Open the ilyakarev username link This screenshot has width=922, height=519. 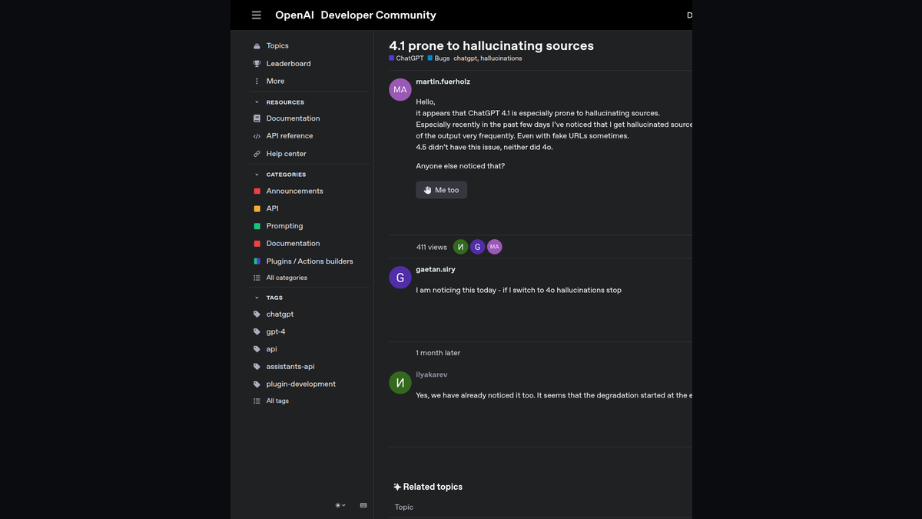pos(432,374)
